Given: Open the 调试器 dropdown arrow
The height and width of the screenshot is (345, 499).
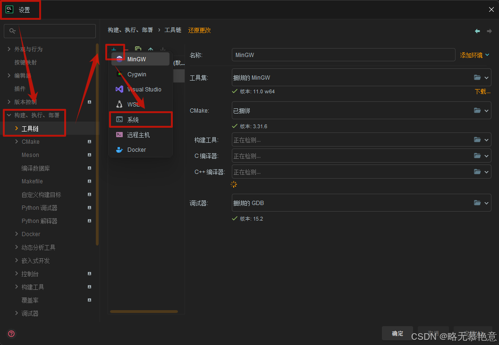Looking at the screenshot, I should (486, 203).
